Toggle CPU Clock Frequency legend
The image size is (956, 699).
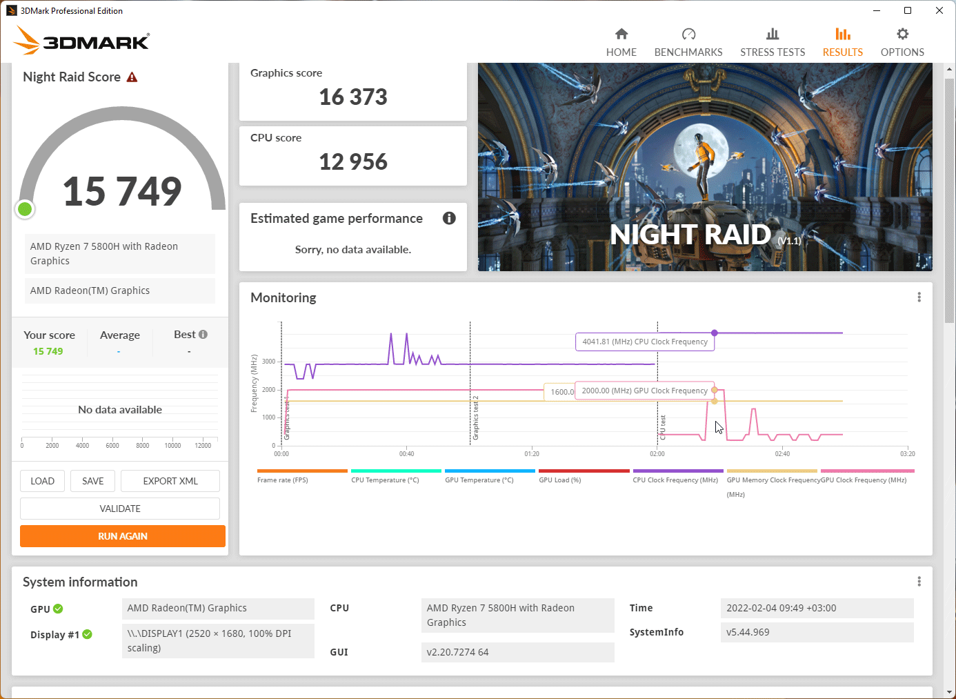click(677, 476)
